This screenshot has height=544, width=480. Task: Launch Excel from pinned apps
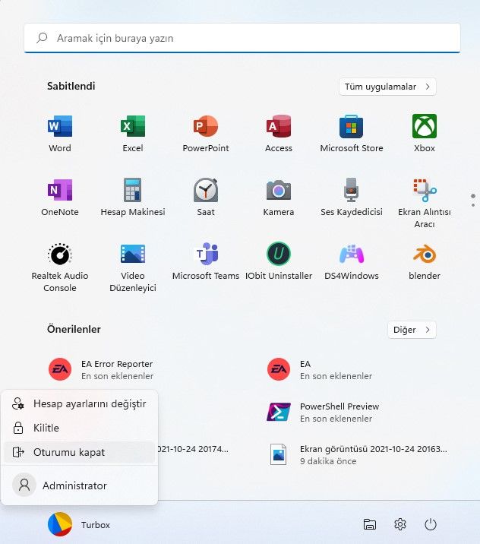[133, 134]
